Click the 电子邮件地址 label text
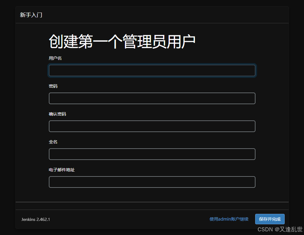 click(62, 170)
